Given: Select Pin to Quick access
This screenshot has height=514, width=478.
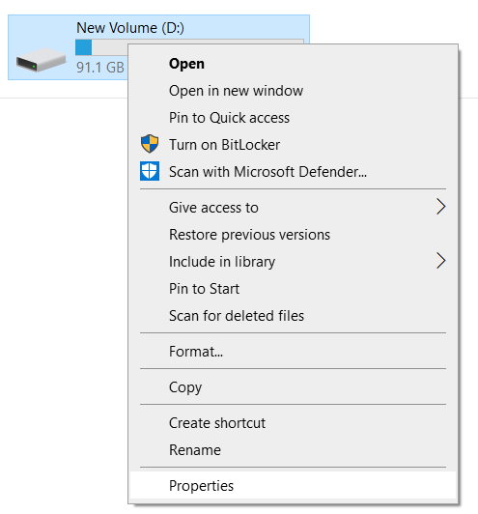Looking at the screenshot, I should 293,118.
